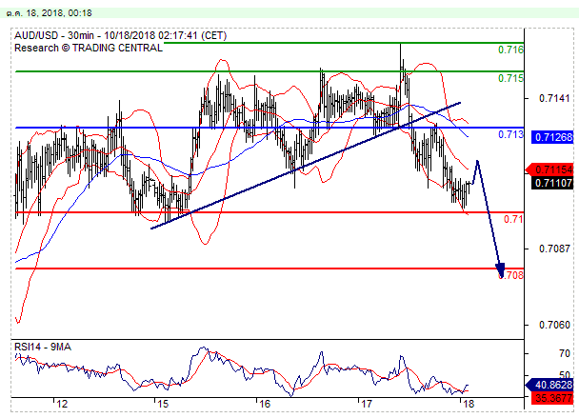Click the black 0.71107 current price tag
The width and height of the screenshot is (579, 418).
coord(552,183)
